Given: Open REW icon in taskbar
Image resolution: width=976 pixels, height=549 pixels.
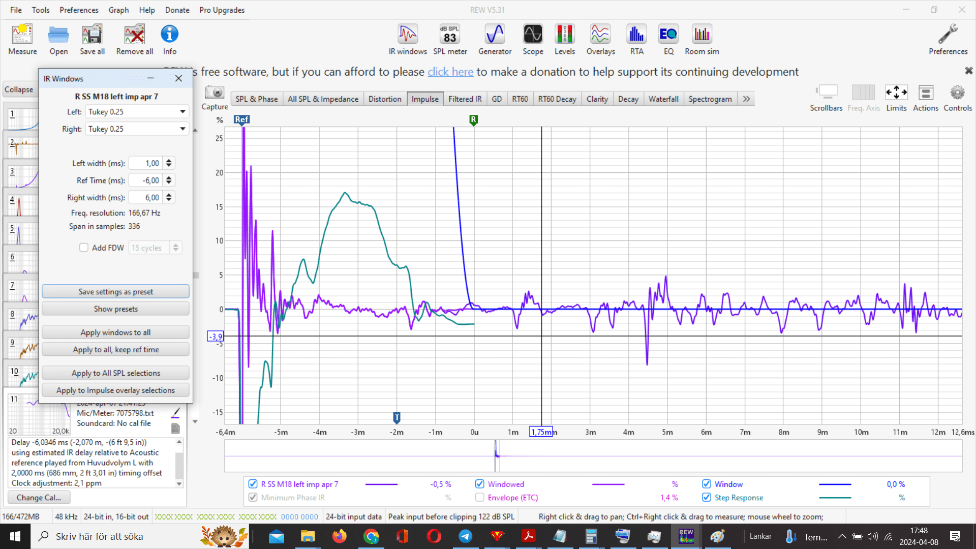Looking at the screenshot, I should (686, 536).
